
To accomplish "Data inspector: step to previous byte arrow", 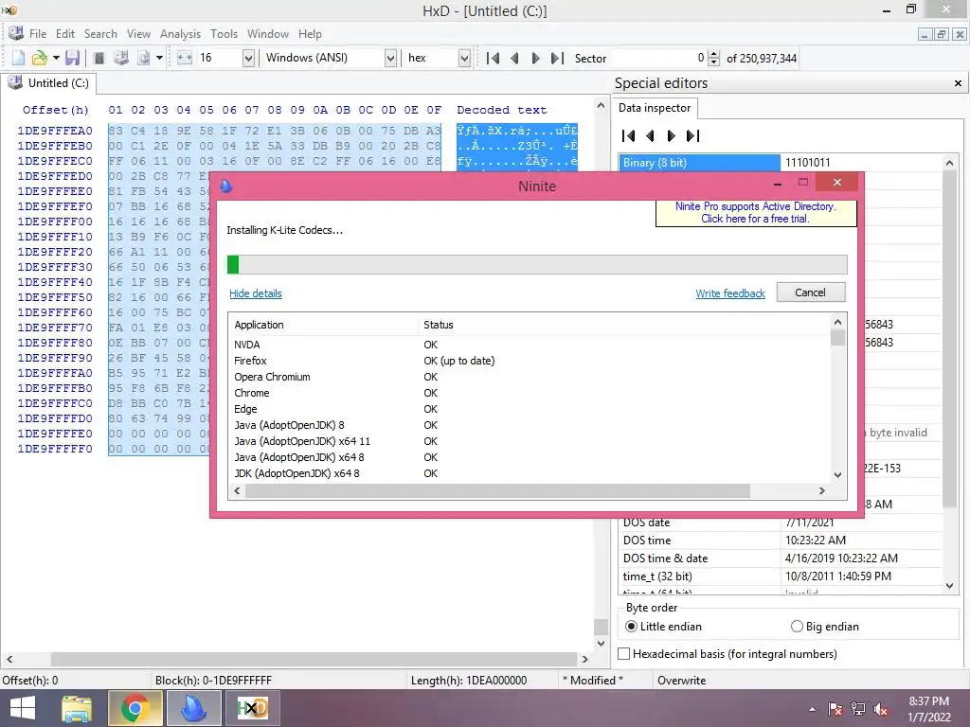I will coord(650,135).
